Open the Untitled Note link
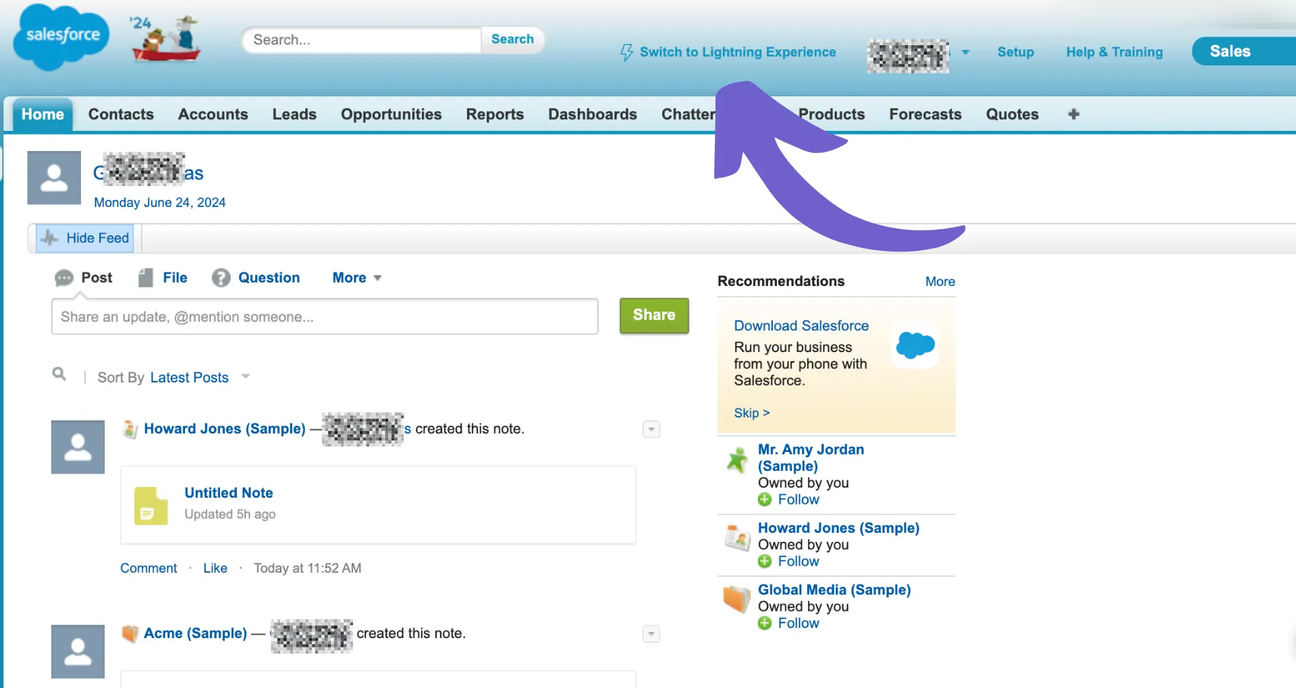This screenshot has width=1296, height=688. click(229, 493)
